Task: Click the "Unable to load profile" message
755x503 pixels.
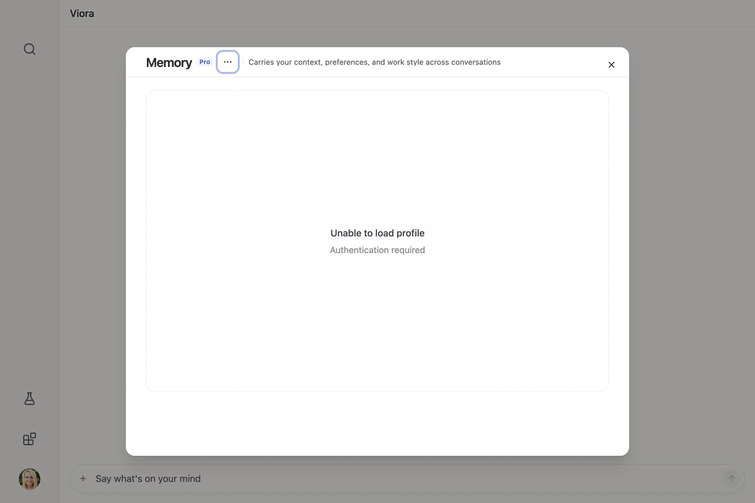Action: click(377, 233)
